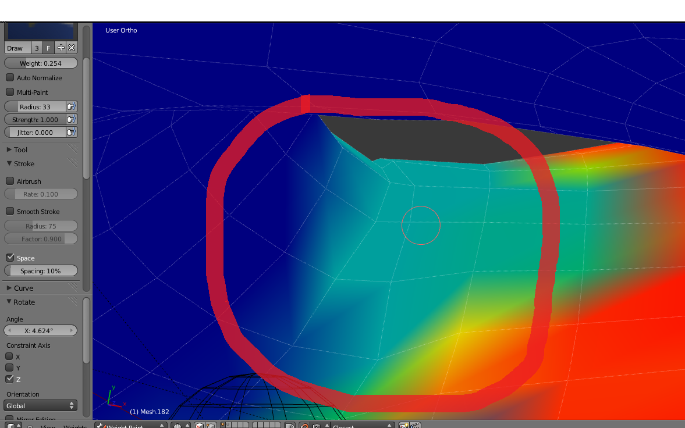Toggle pressure sensitivity icon beside Jitter
This screenshot has height=428, width=685.
point(72,132)
